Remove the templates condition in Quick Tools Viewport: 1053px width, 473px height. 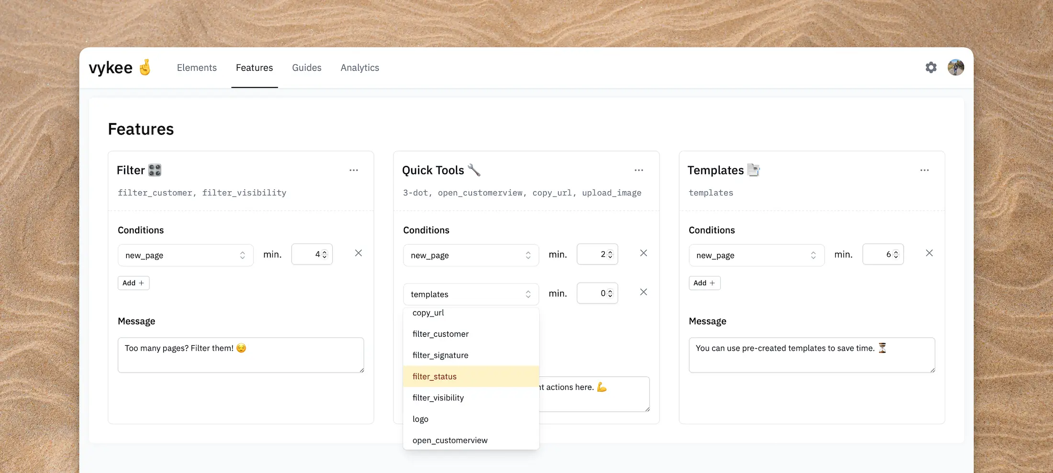tap(644, 292)
